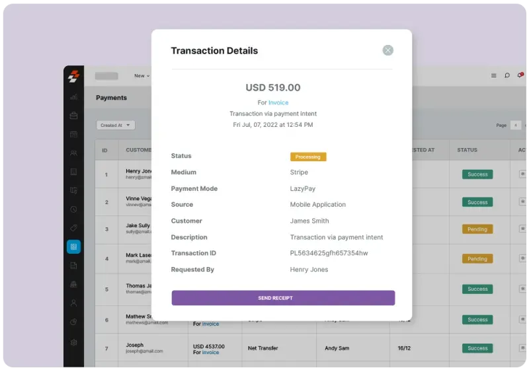Toggle eye icon for Jake Sully row
This screenshot has height=370, width=529.
(x=522, y=229)
